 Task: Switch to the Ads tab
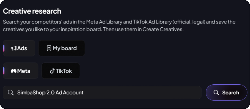click(x=19, y=48)
